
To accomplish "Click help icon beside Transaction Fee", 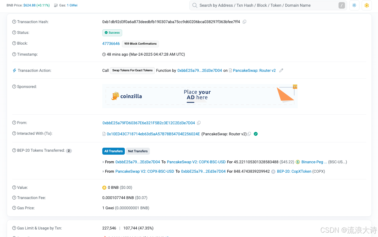I will 14,198.
